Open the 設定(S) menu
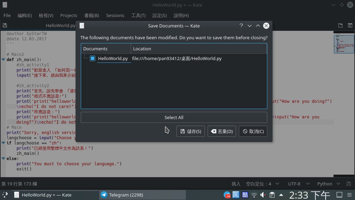355x200 pixels. tap(159, 15)
